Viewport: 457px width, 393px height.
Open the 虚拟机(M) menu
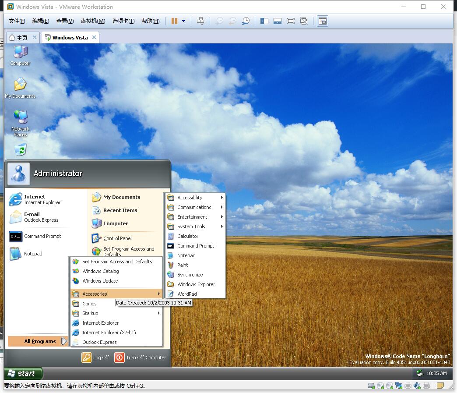93,21
